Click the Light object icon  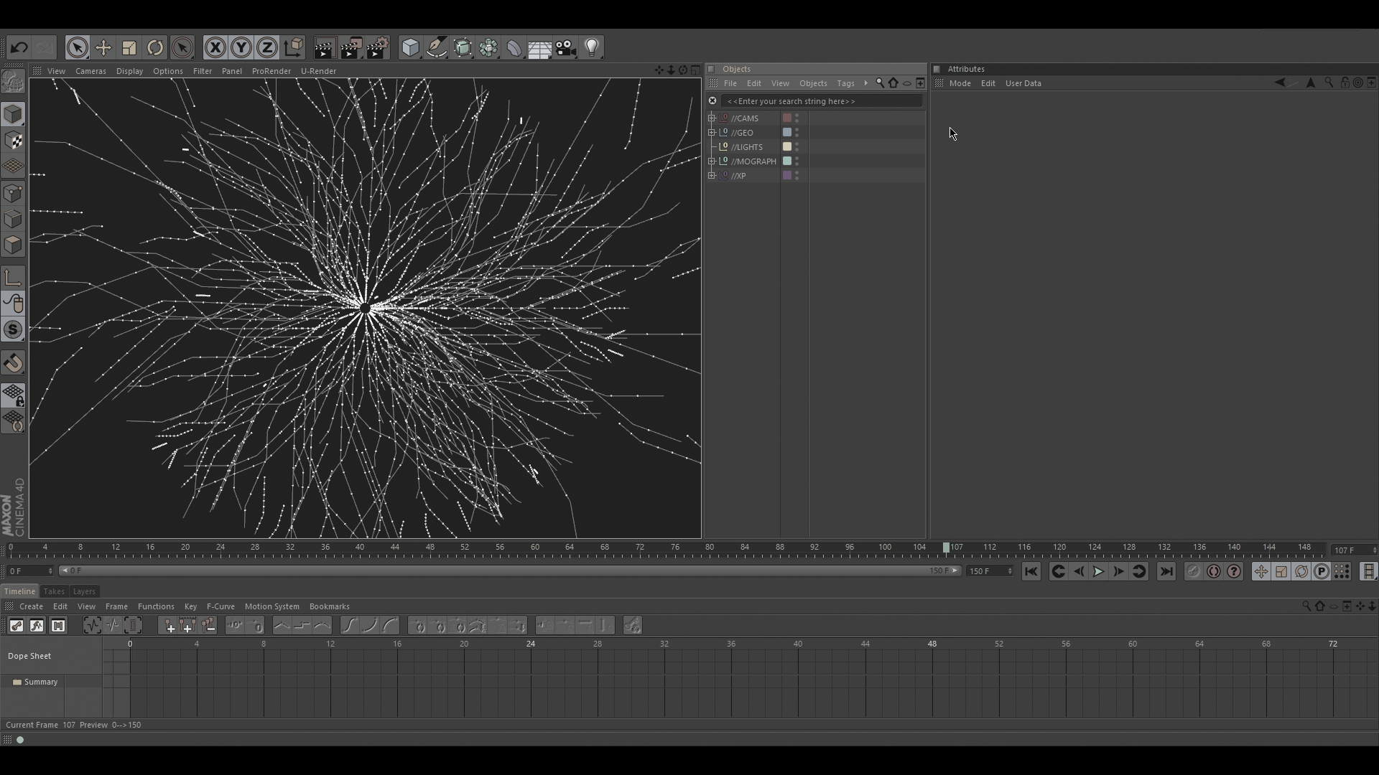click(x=592, y=48)
